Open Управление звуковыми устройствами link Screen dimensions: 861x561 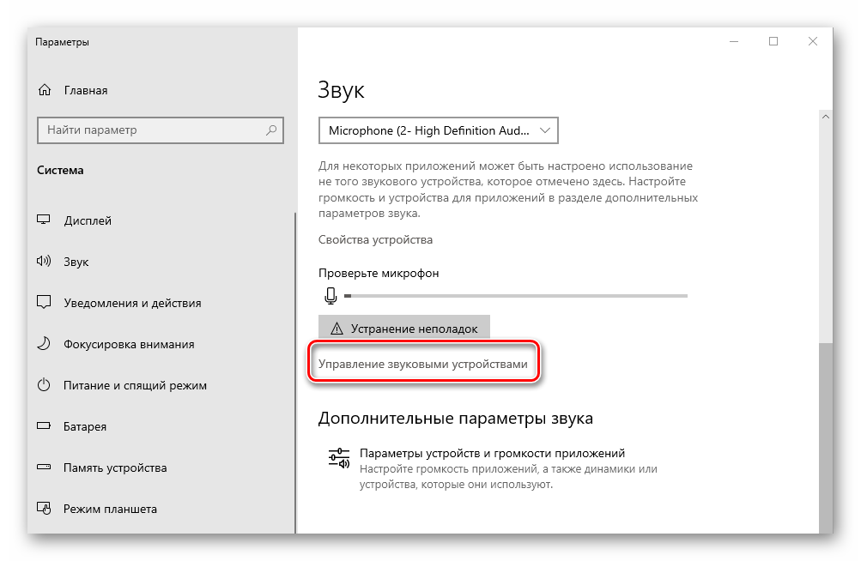pos(423,364)
